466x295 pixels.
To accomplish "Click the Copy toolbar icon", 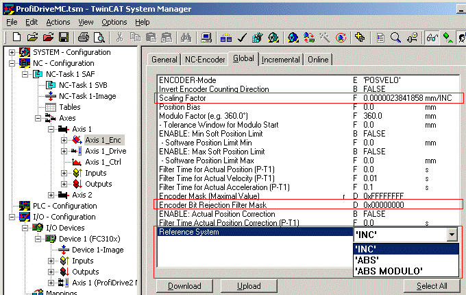I will click(x=135, y=38).
